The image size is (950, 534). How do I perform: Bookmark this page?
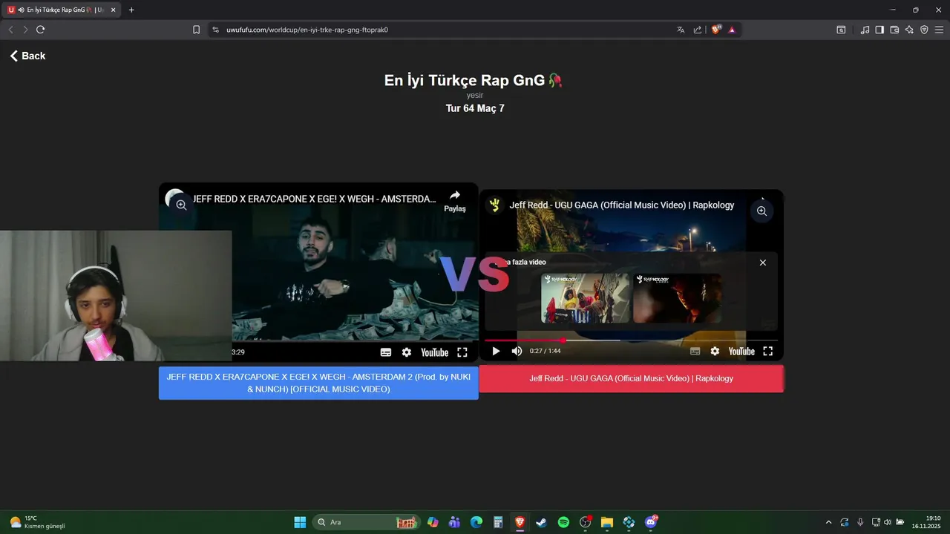(196, 30)
